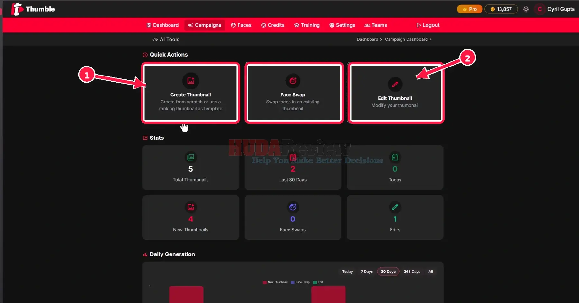Open the Settings menu item
The image size is (579, 303).
(x=342, y=25)
